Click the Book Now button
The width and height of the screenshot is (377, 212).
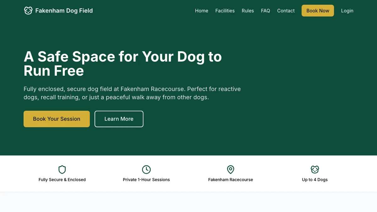318,10
